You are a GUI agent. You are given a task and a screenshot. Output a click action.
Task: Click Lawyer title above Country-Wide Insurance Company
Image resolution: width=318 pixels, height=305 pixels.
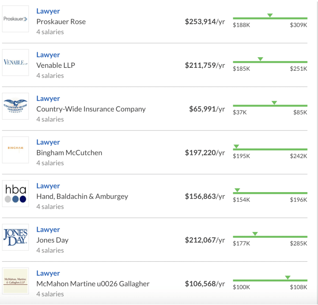point(48,99)
